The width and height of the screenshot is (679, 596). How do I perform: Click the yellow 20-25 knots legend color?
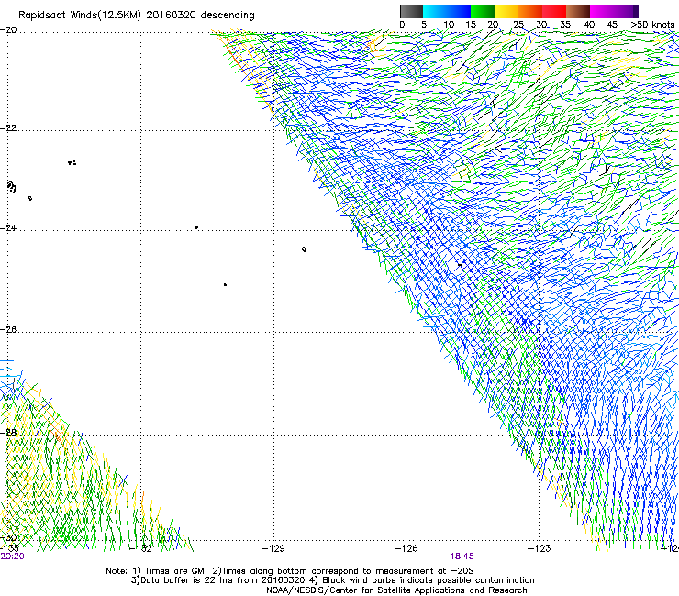(x=506, y=11)
